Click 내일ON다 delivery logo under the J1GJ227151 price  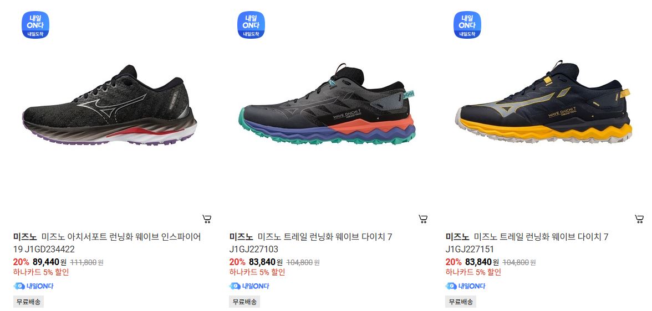[x=465, y=286]
